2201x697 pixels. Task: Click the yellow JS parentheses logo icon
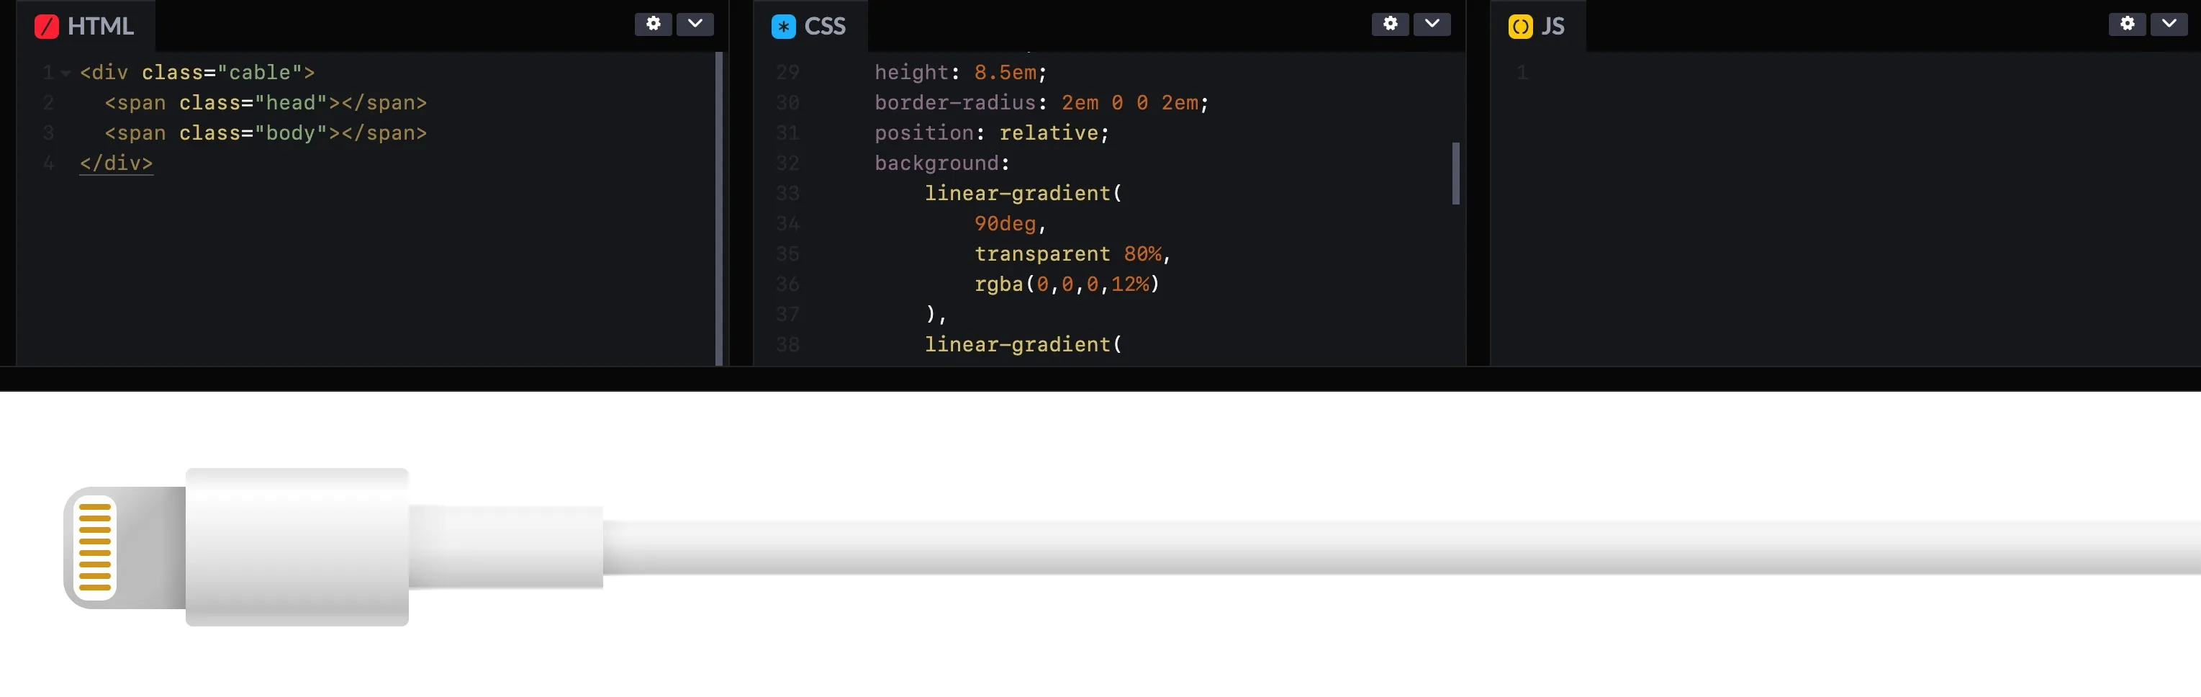coord(1520,27)
